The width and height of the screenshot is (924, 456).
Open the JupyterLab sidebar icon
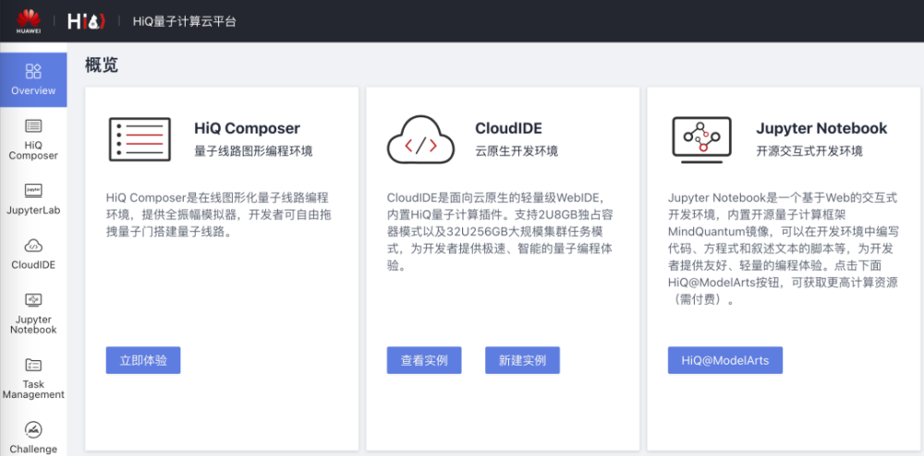point(33,191)
